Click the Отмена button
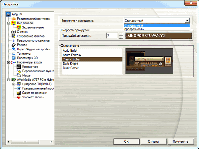Screen dimensions: 199x149 pyautogui.click(x=153, y=141)
